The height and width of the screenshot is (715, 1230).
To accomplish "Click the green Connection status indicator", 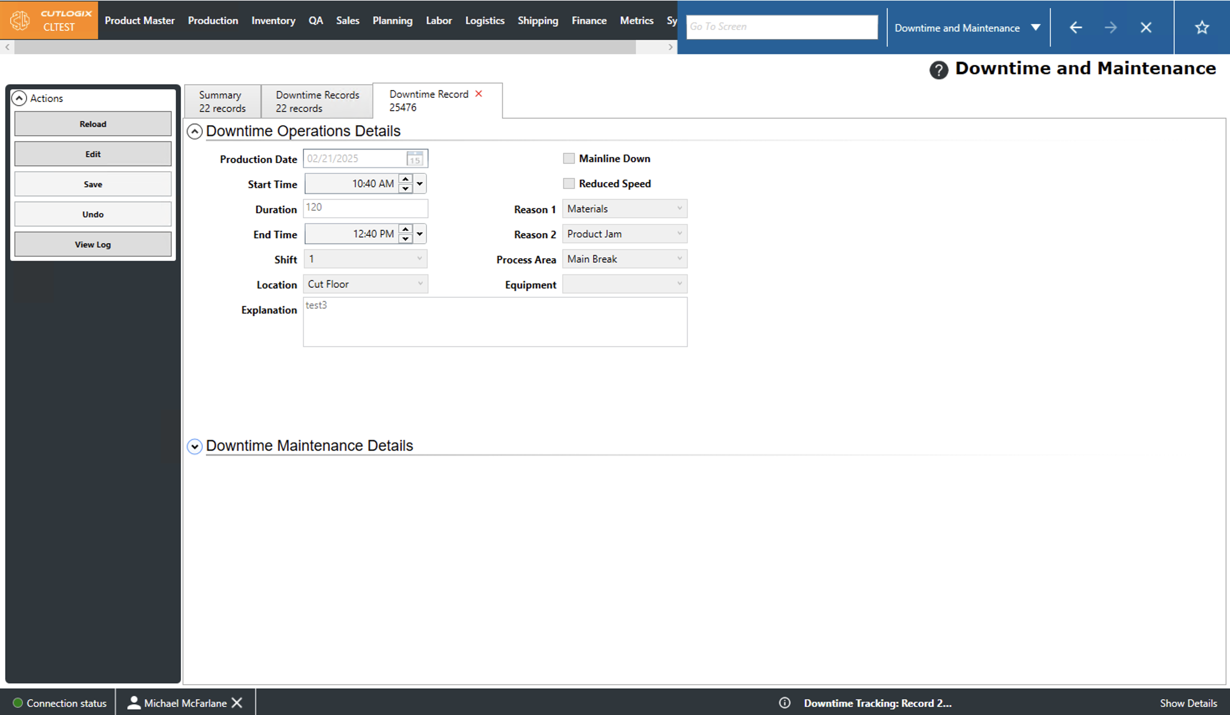I will click(18, 703).
